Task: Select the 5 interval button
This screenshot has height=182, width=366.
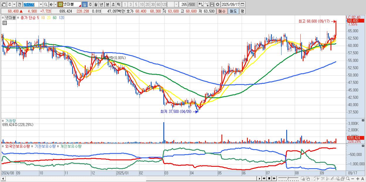Action: pos(136,4)
